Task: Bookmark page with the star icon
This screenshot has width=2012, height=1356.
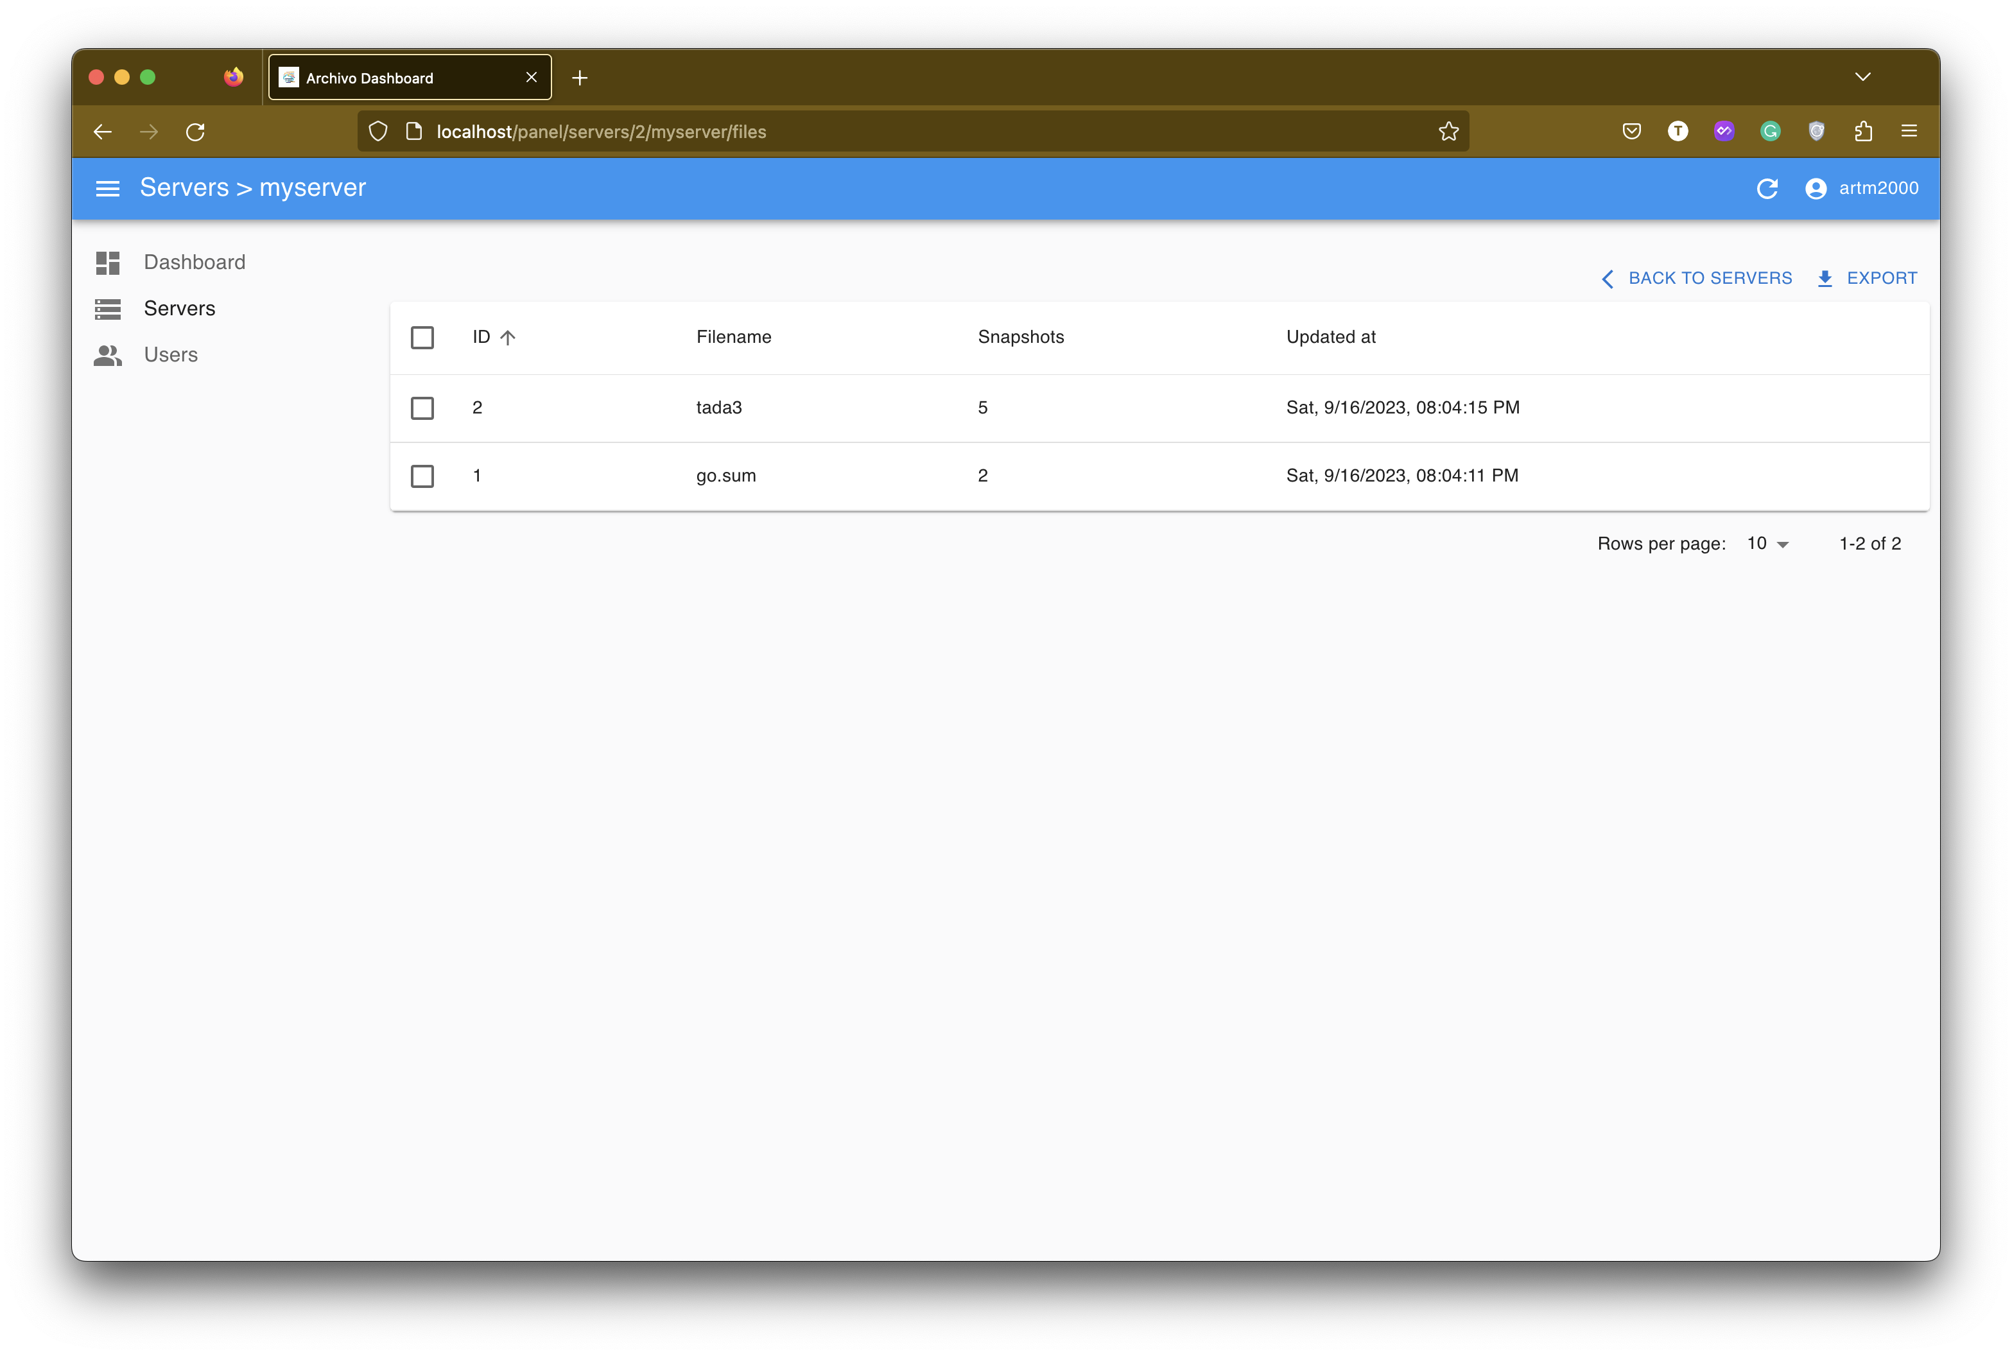Action: coord(1448,132)
